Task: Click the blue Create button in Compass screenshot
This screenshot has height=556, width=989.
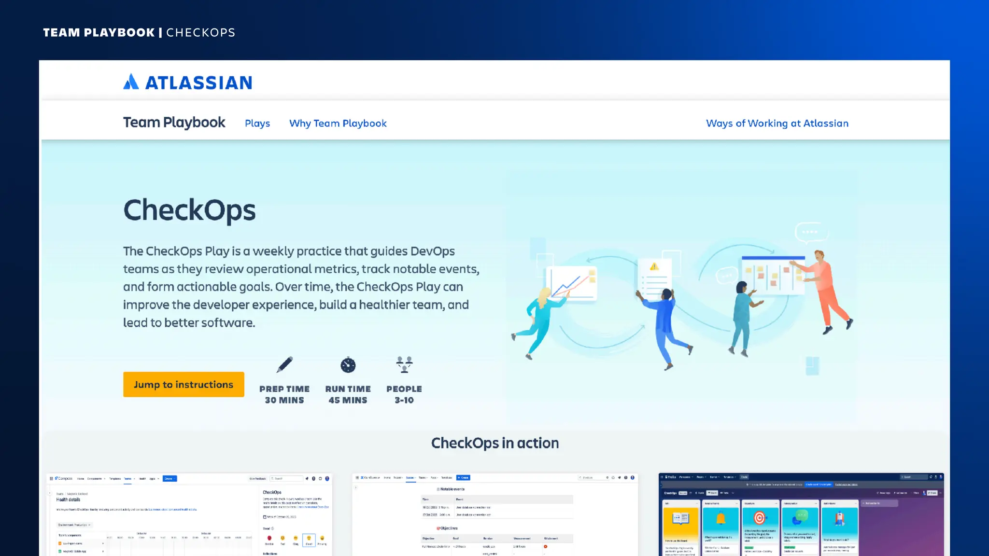Action: (x=170, y=479)
